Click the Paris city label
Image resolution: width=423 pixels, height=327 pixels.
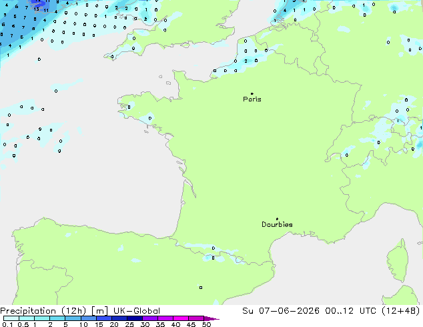(x=252, y=99)
